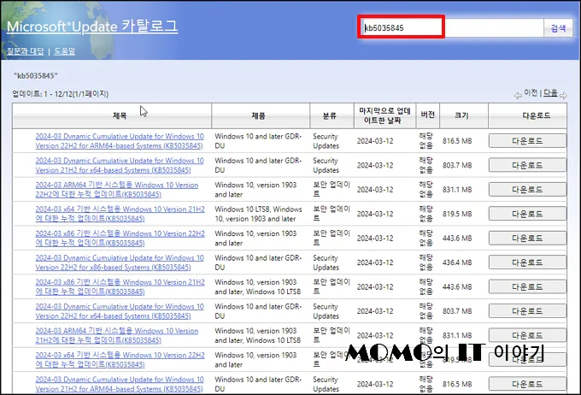This screenshot has height=395, width=581.
Task: Open Dynamic Cumulative Update 21H2 x64-based Systems link
Action: coord(120,165)
